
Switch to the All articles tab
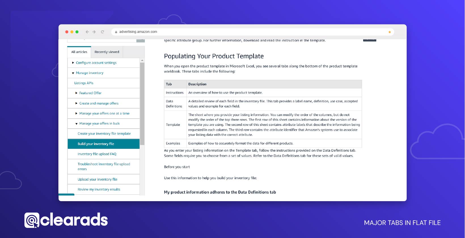pyautogui.click(x=79, y=52)
